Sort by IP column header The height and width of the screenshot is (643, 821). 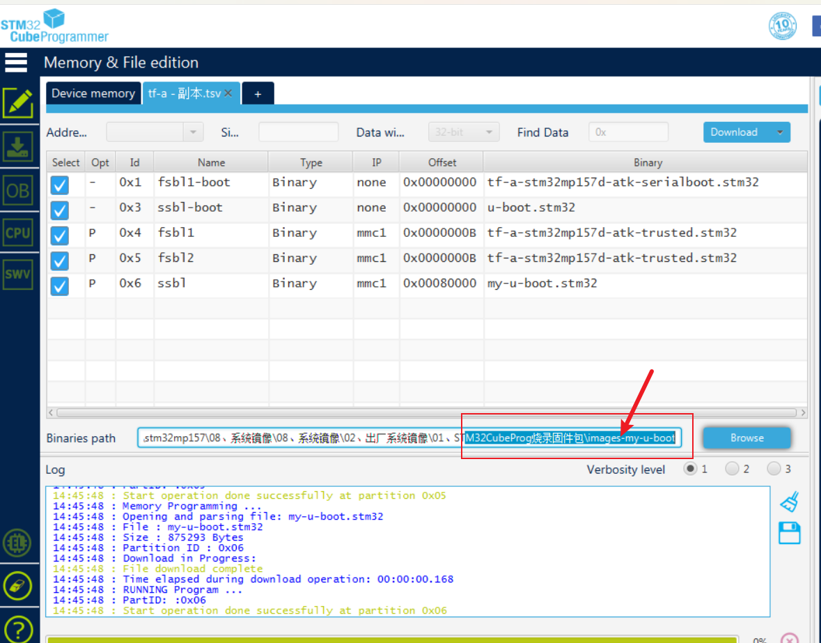(377, 162)
